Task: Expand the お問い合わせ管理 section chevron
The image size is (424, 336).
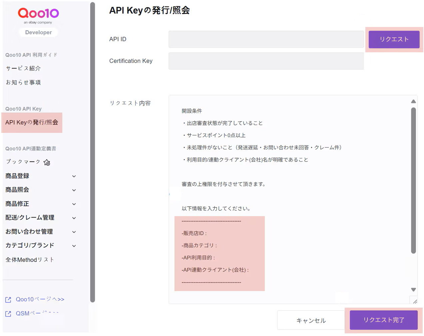Action: coord(74,232)
